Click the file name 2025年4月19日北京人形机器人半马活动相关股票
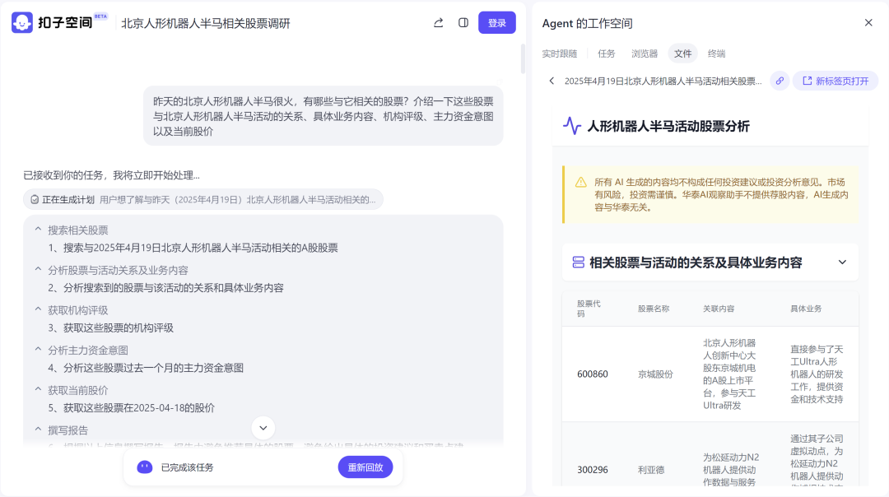 tap(663, 81)
